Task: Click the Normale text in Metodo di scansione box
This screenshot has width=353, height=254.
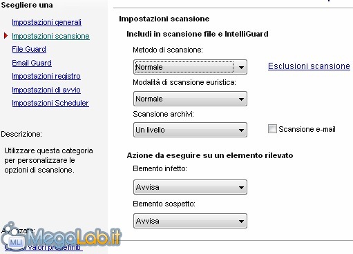Action: 149,67
